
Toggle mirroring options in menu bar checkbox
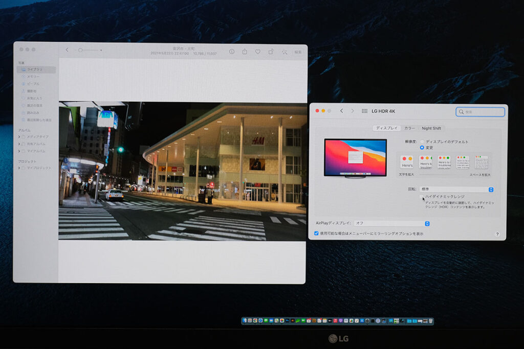(316, 233)
